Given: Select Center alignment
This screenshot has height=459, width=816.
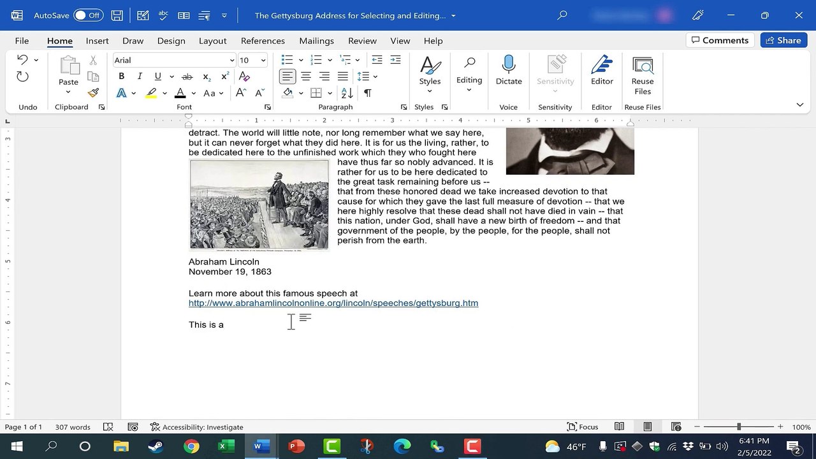Looking at the screenshot, I should (306, 76).
